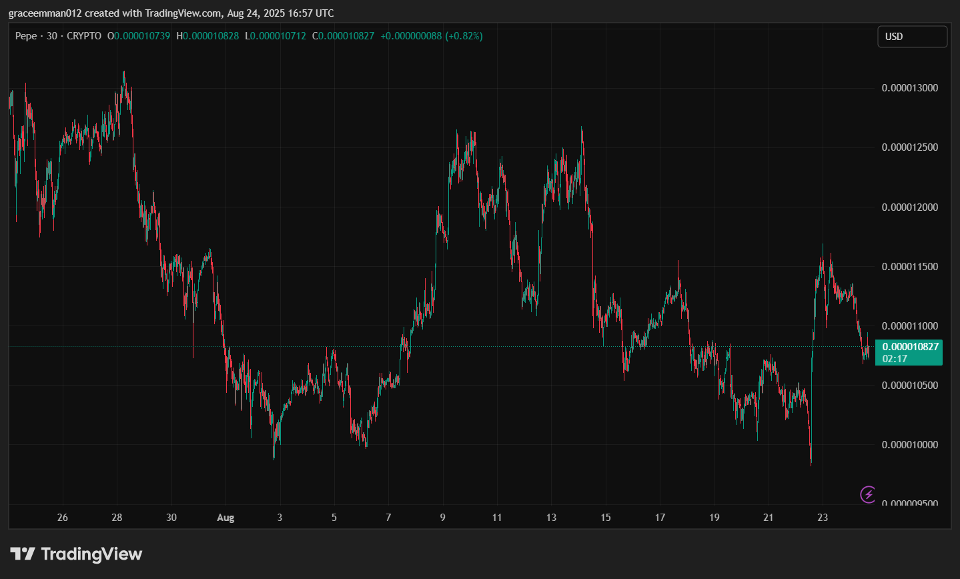Click date 23 on the time axis

823,518
